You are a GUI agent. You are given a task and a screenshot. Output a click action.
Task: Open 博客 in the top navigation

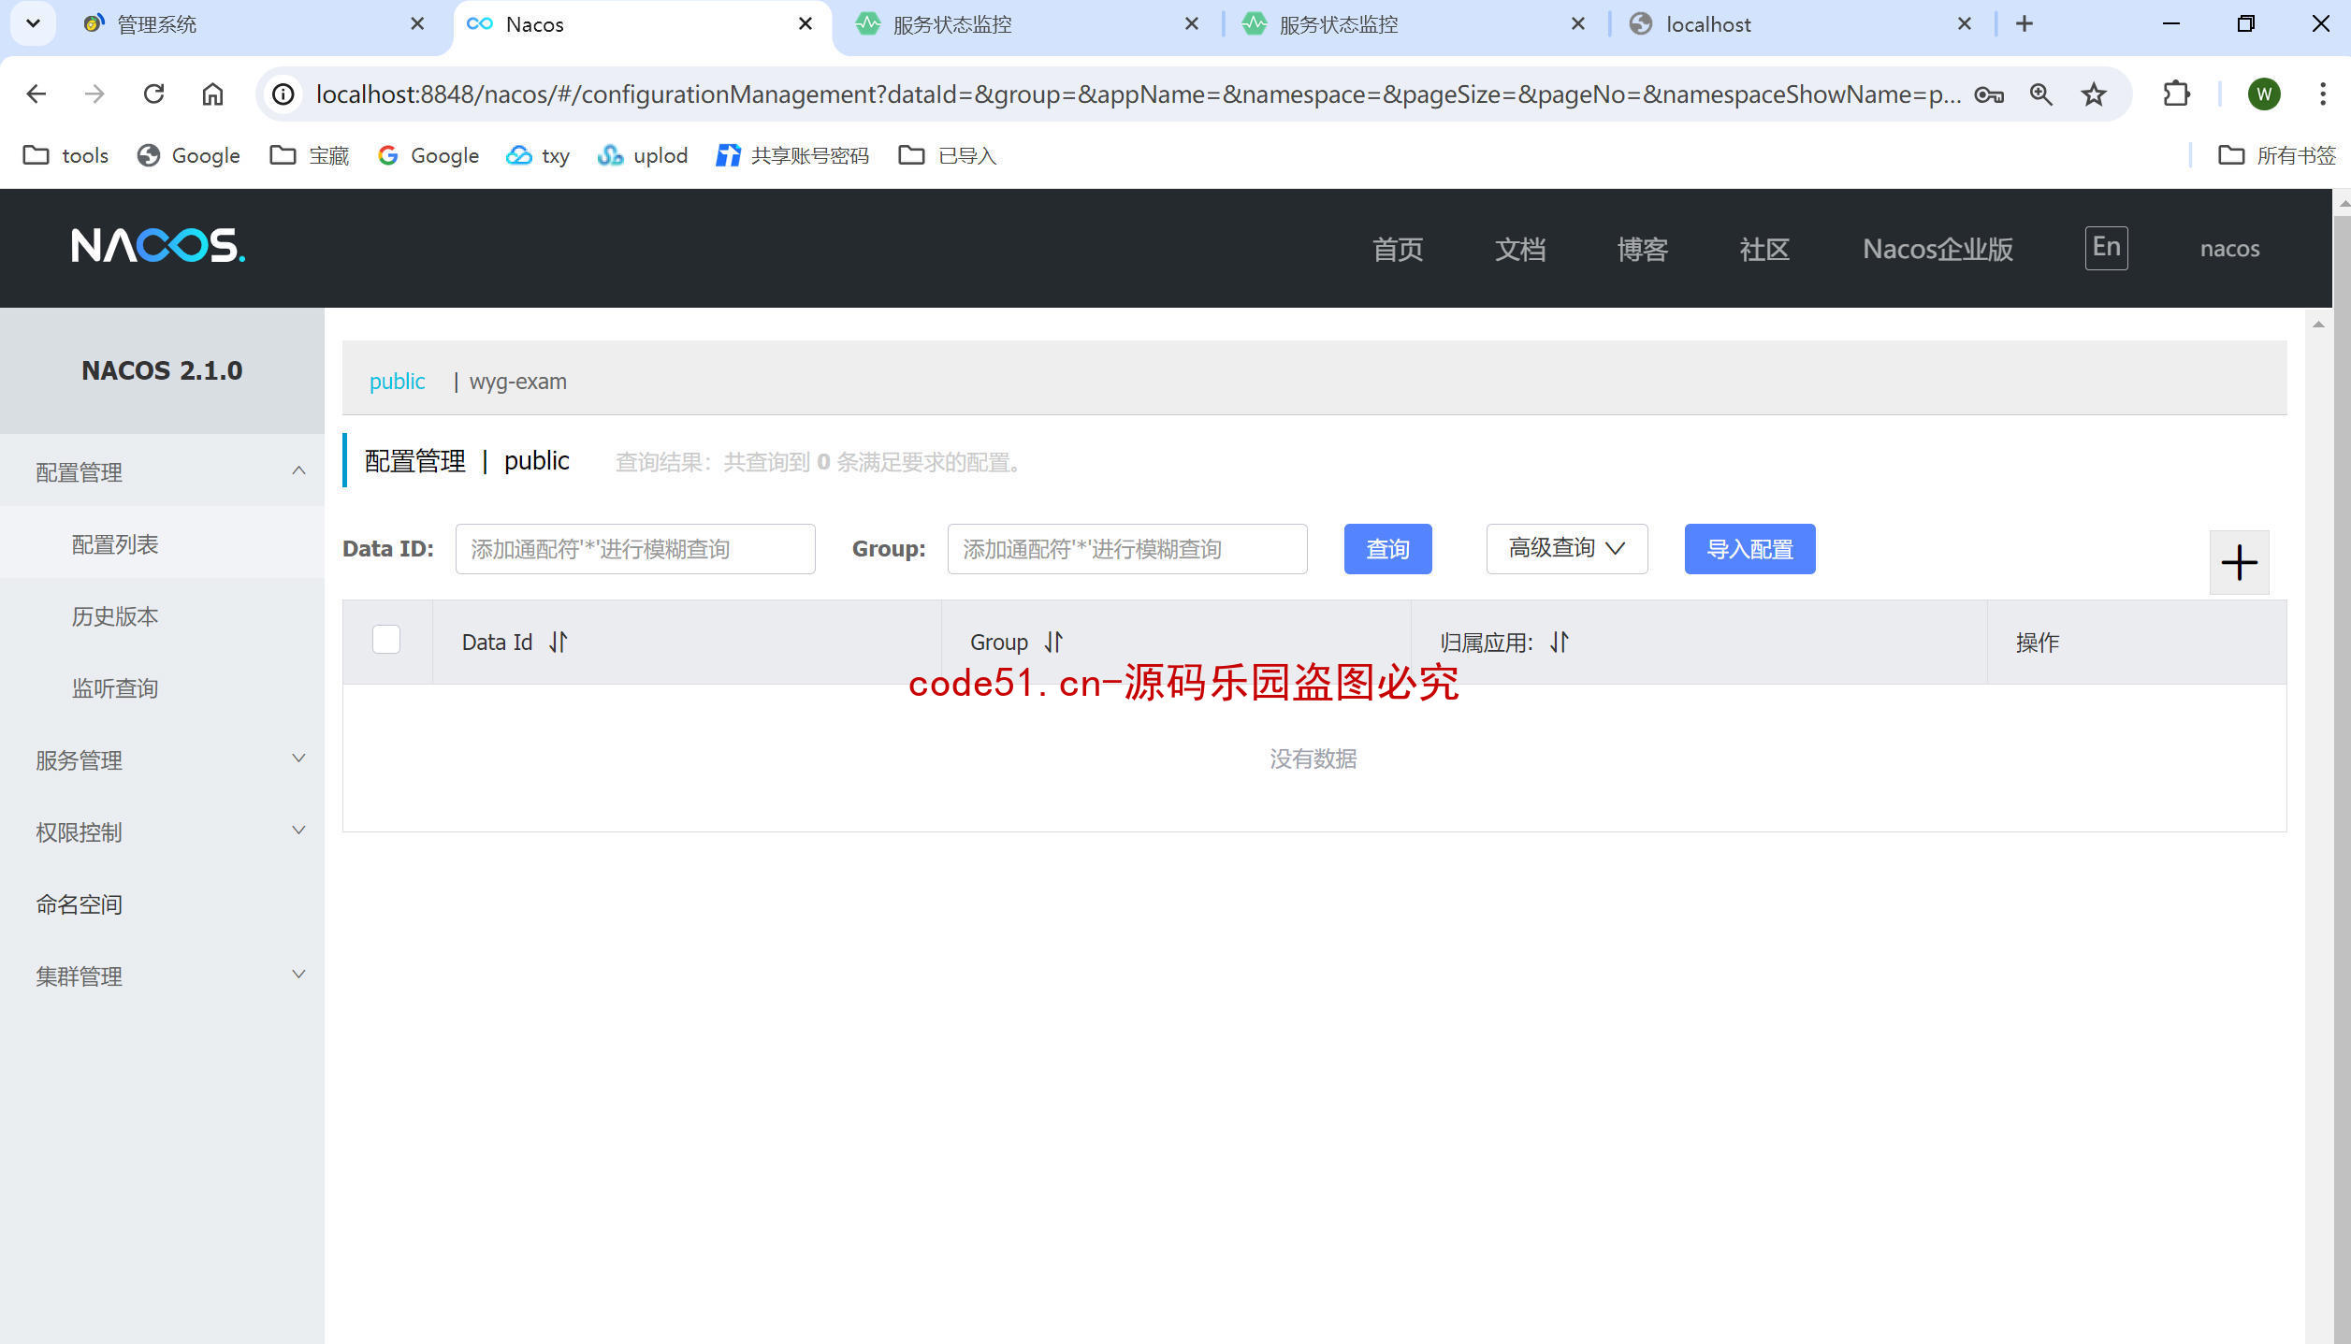1643,249
